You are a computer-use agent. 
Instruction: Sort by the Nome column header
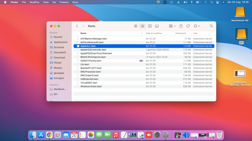(x=83, y=33)
